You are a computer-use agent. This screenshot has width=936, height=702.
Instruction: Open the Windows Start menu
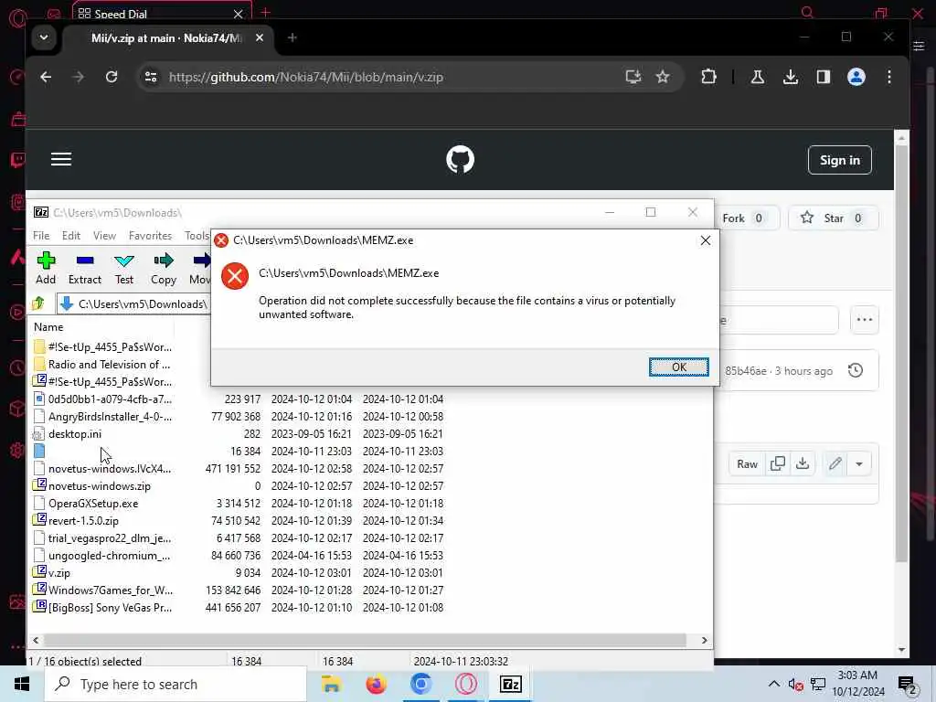pyautogui.click(x=22, y=684)
